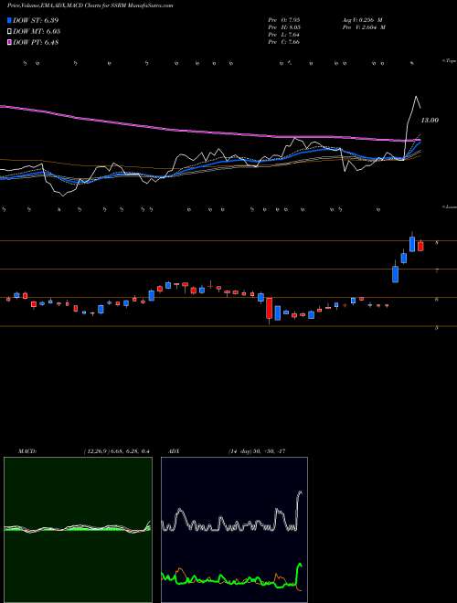Click the large red candlestick at the drop
The height and width of the screenshot is (603, 457).
tap(270, 308)
